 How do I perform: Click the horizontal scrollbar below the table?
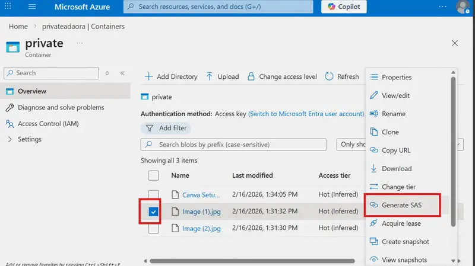click(252, 261)
